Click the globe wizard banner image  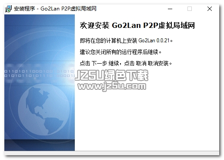pos(40,82)
